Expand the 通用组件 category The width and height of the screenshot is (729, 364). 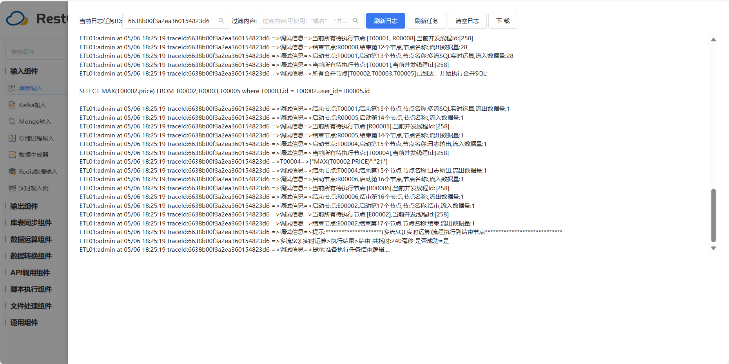coord(24,323)
